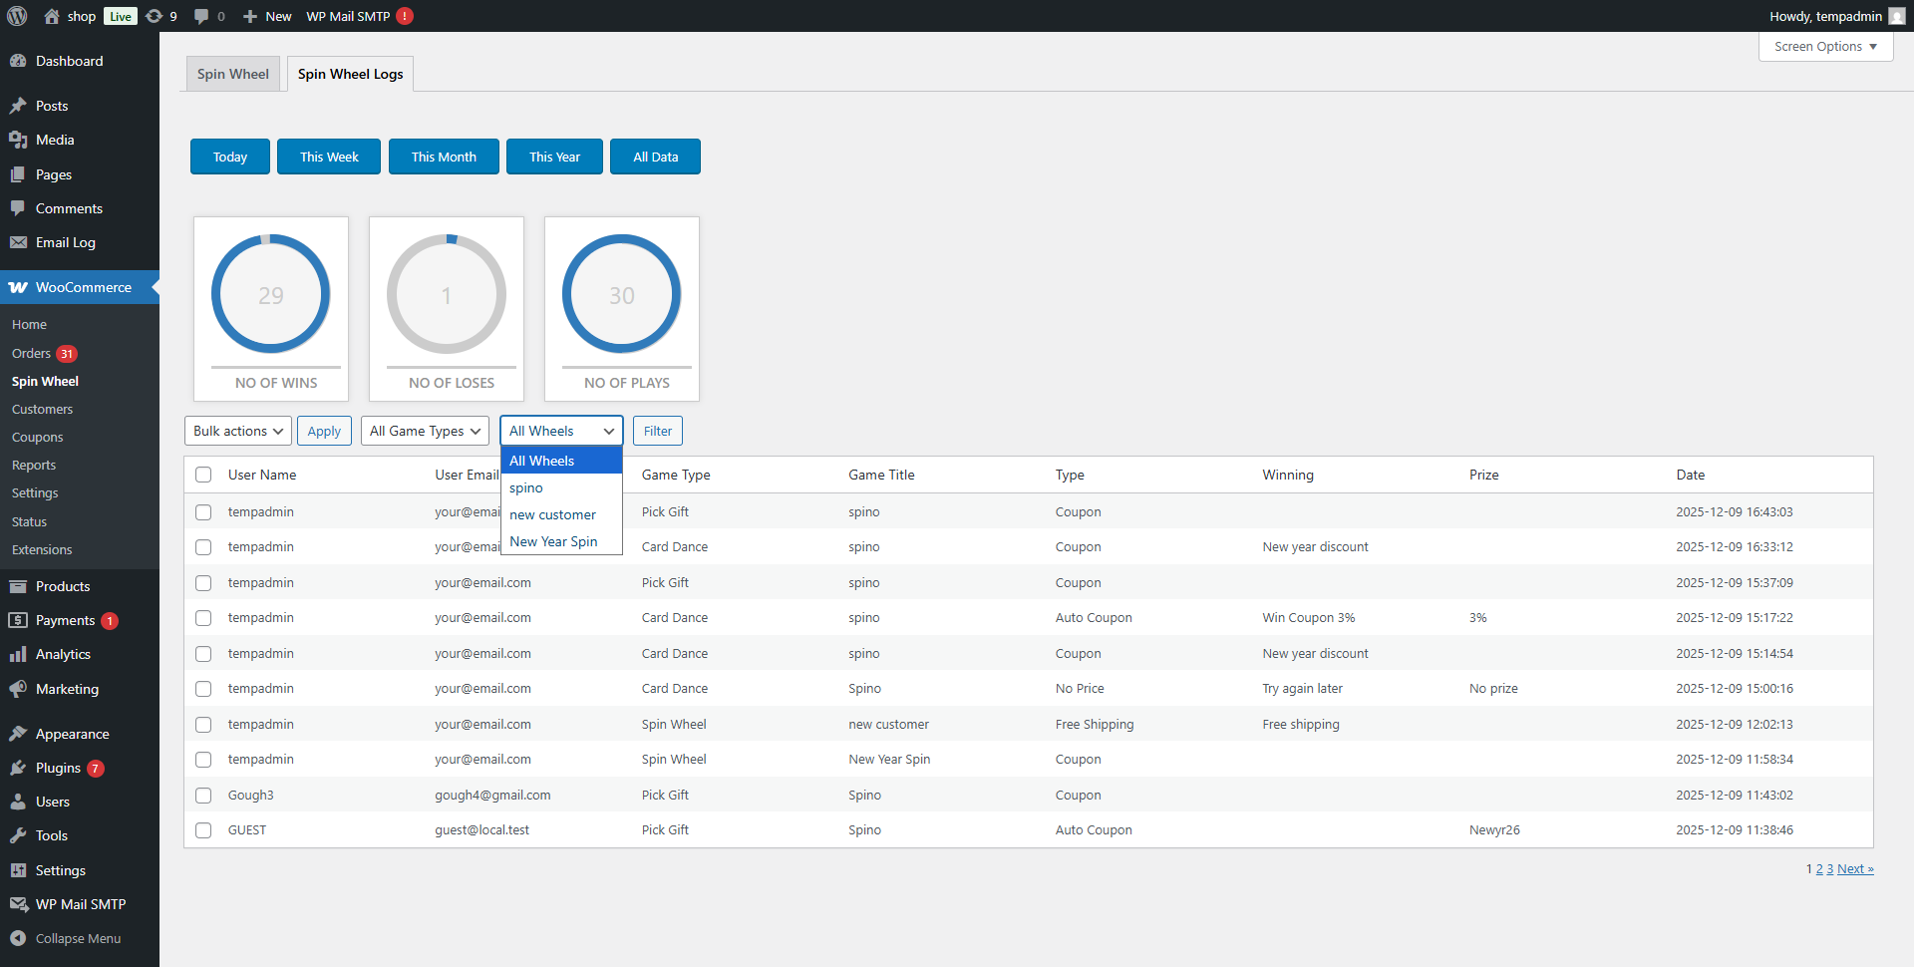Open Dashboard via its gauge icon
This screenshot has height=967, width=1914.
pos(18,61)
